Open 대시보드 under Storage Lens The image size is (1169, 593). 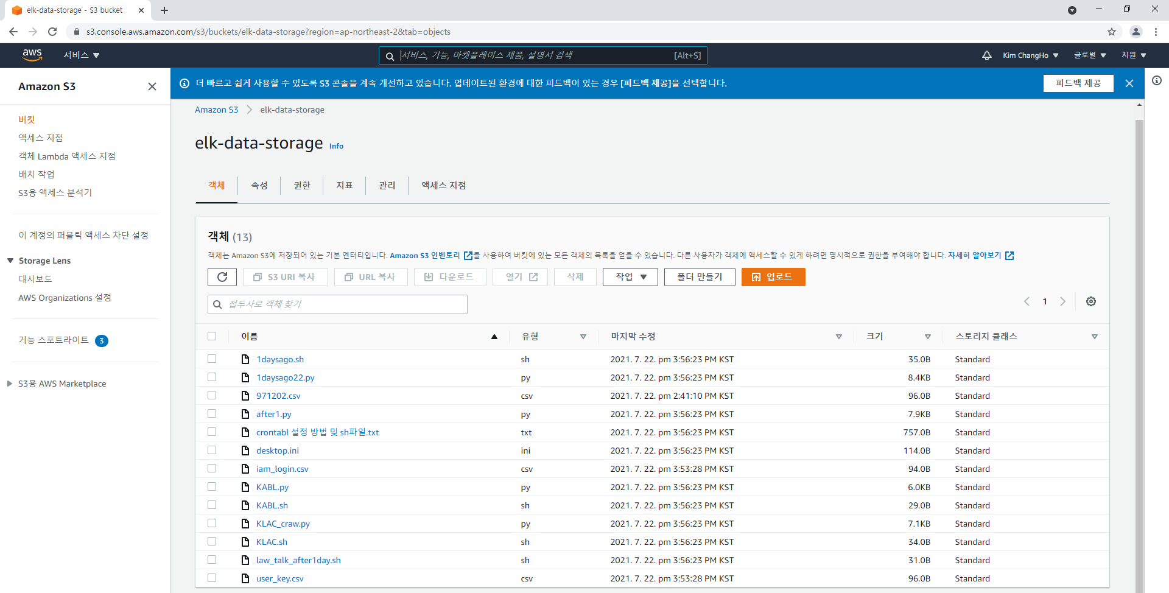tap(35, 279)
